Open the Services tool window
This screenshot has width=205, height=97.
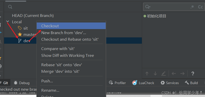tap(170, 83)
